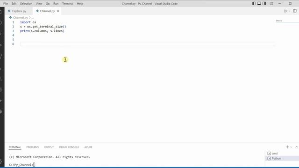Viewport: 299px width, 168px height.
Task: Click the Python file icon on Capture.py tab
Action: pyautogui.click(x=9, y=11)
